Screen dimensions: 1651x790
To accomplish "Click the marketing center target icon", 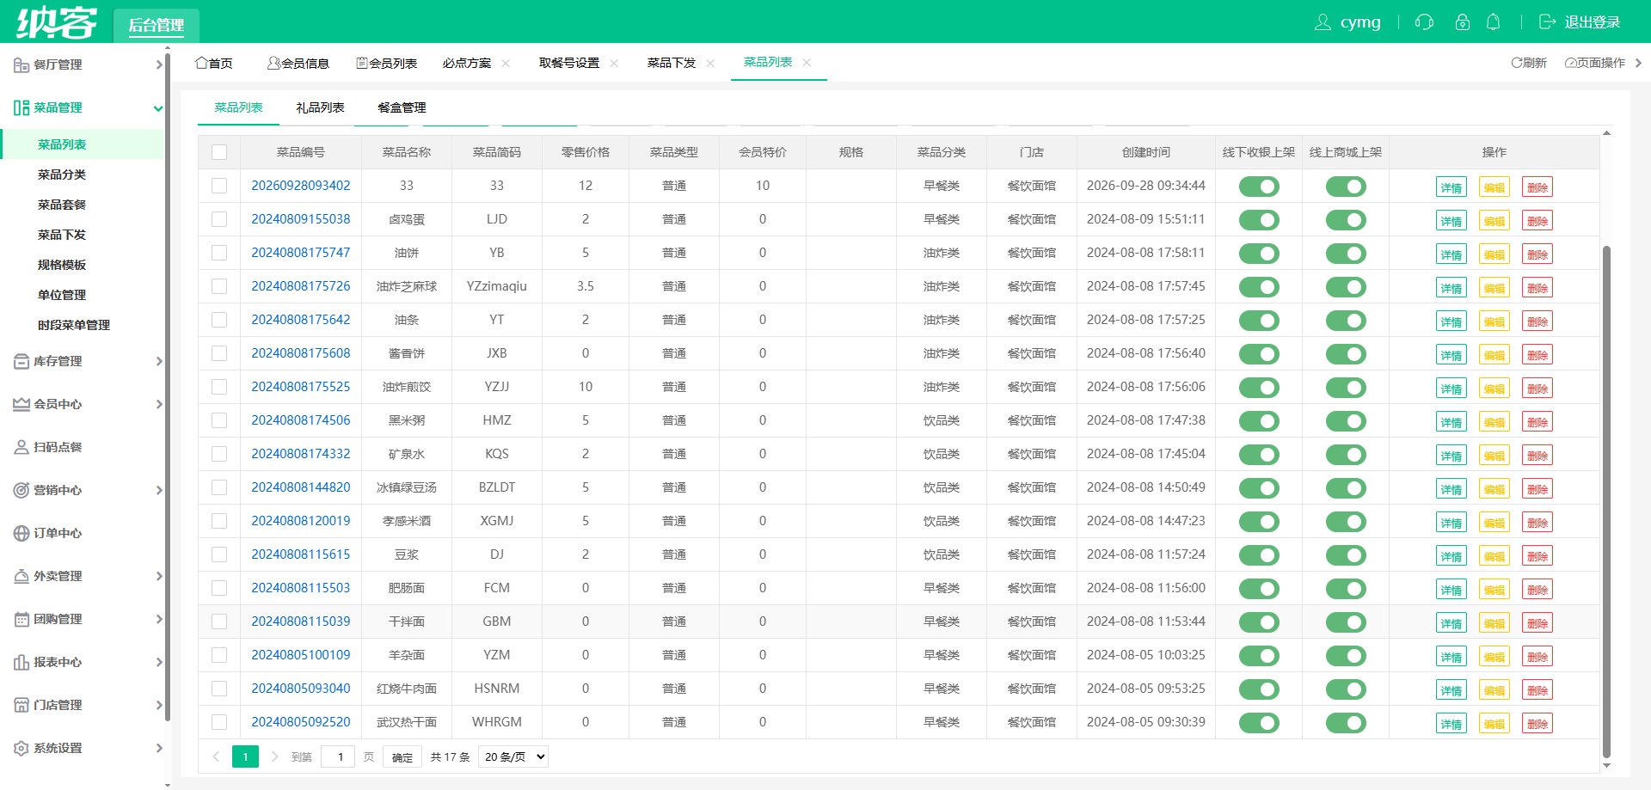I will (x=21, y=490).
